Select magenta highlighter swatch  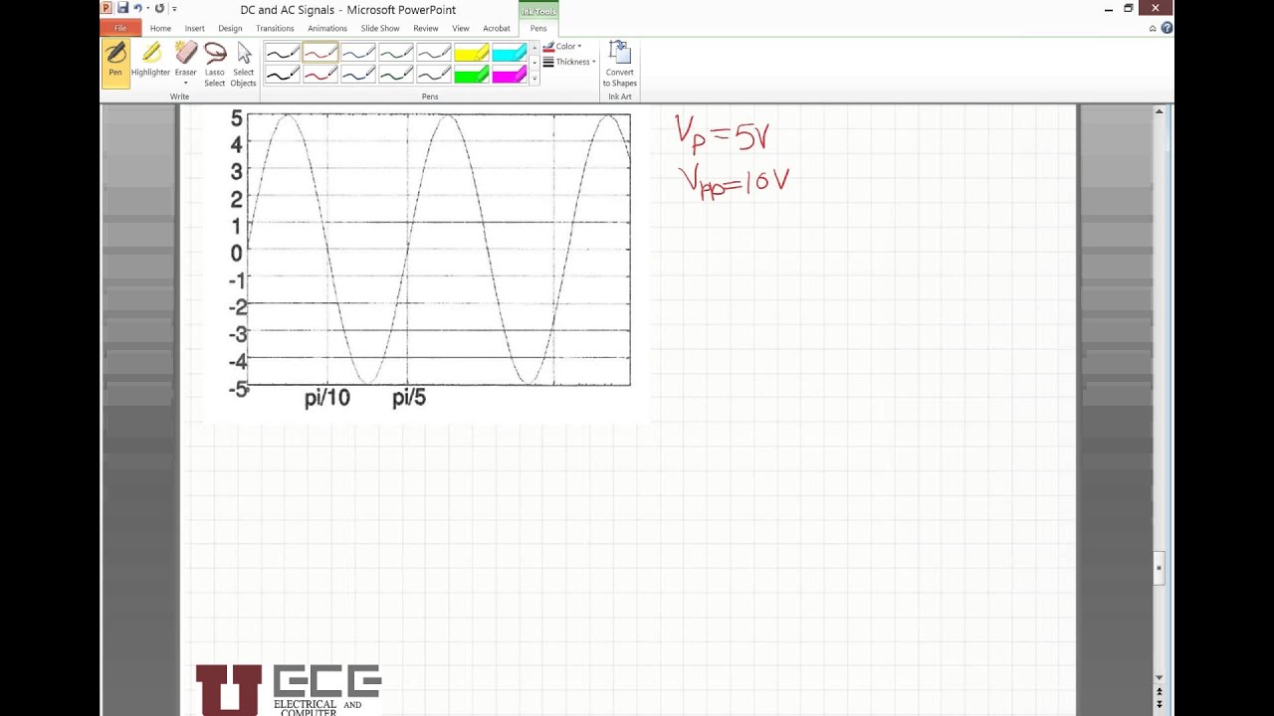(x=510, y=75)
